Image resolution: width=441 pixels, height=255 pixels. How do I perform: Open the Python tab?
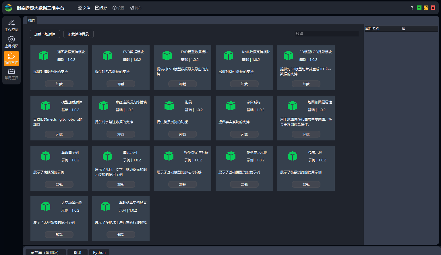[x=99, y=252]
